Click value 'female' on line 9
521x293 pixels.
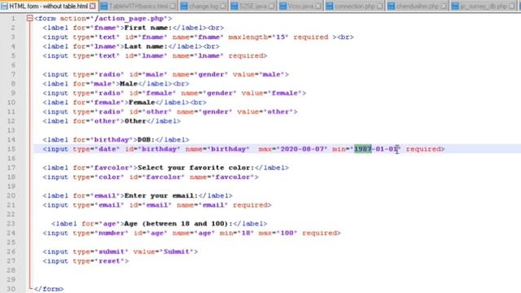pyautogui.click(x=284, y=93)
